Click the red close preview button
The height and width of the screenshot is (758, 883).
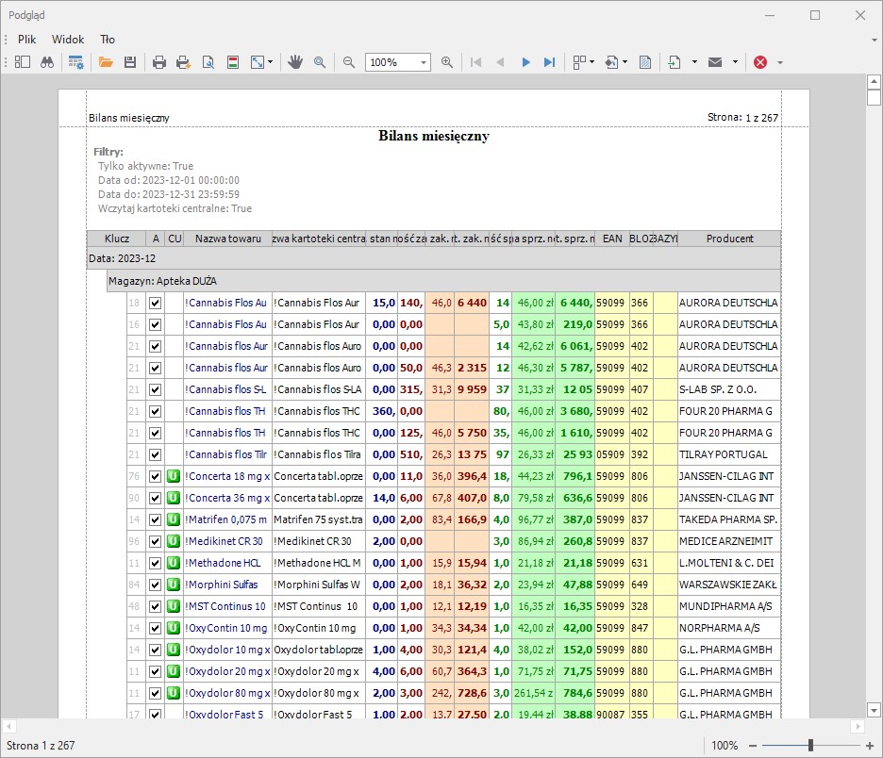pos(760,62)
